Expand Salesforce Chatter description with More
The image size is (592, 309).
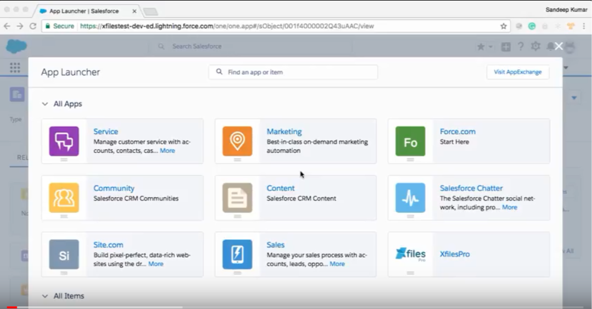point(509,207)
